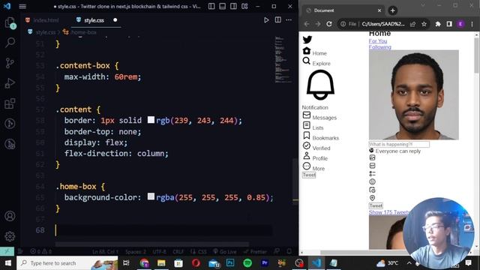
Task: Toggle bottom panel layout icon
Action: [x=223, y=6]
